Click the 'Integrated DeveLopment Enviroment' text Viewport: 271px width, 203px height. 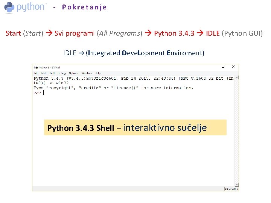[x=145, y=53]
